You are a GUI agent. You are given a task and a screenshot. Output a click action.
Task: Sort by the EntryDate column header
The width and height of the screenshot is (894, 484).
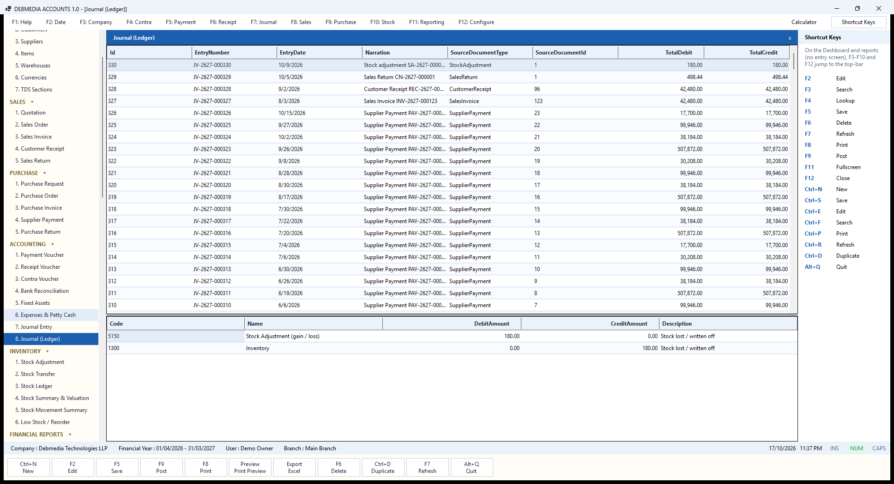320,53
